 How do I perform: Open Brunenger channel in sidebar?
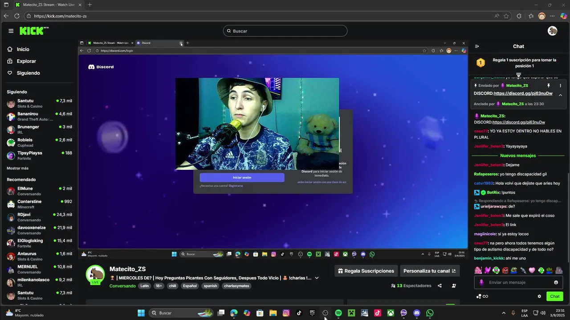click(x=40, y=129)
